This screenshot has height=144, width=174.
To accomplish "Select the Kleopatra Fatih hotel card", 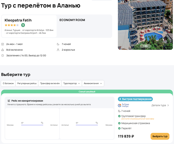I will click(29, 26).
